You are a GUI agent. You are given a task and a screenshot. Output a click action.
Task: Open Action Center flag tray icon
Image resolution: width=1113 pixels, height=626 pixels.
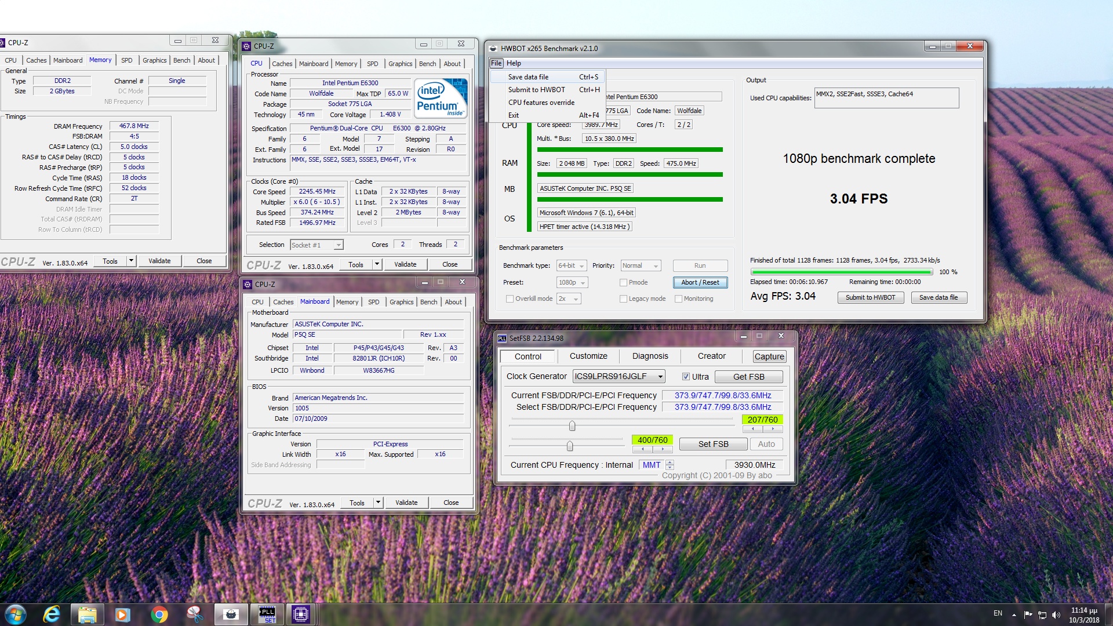1028,614
